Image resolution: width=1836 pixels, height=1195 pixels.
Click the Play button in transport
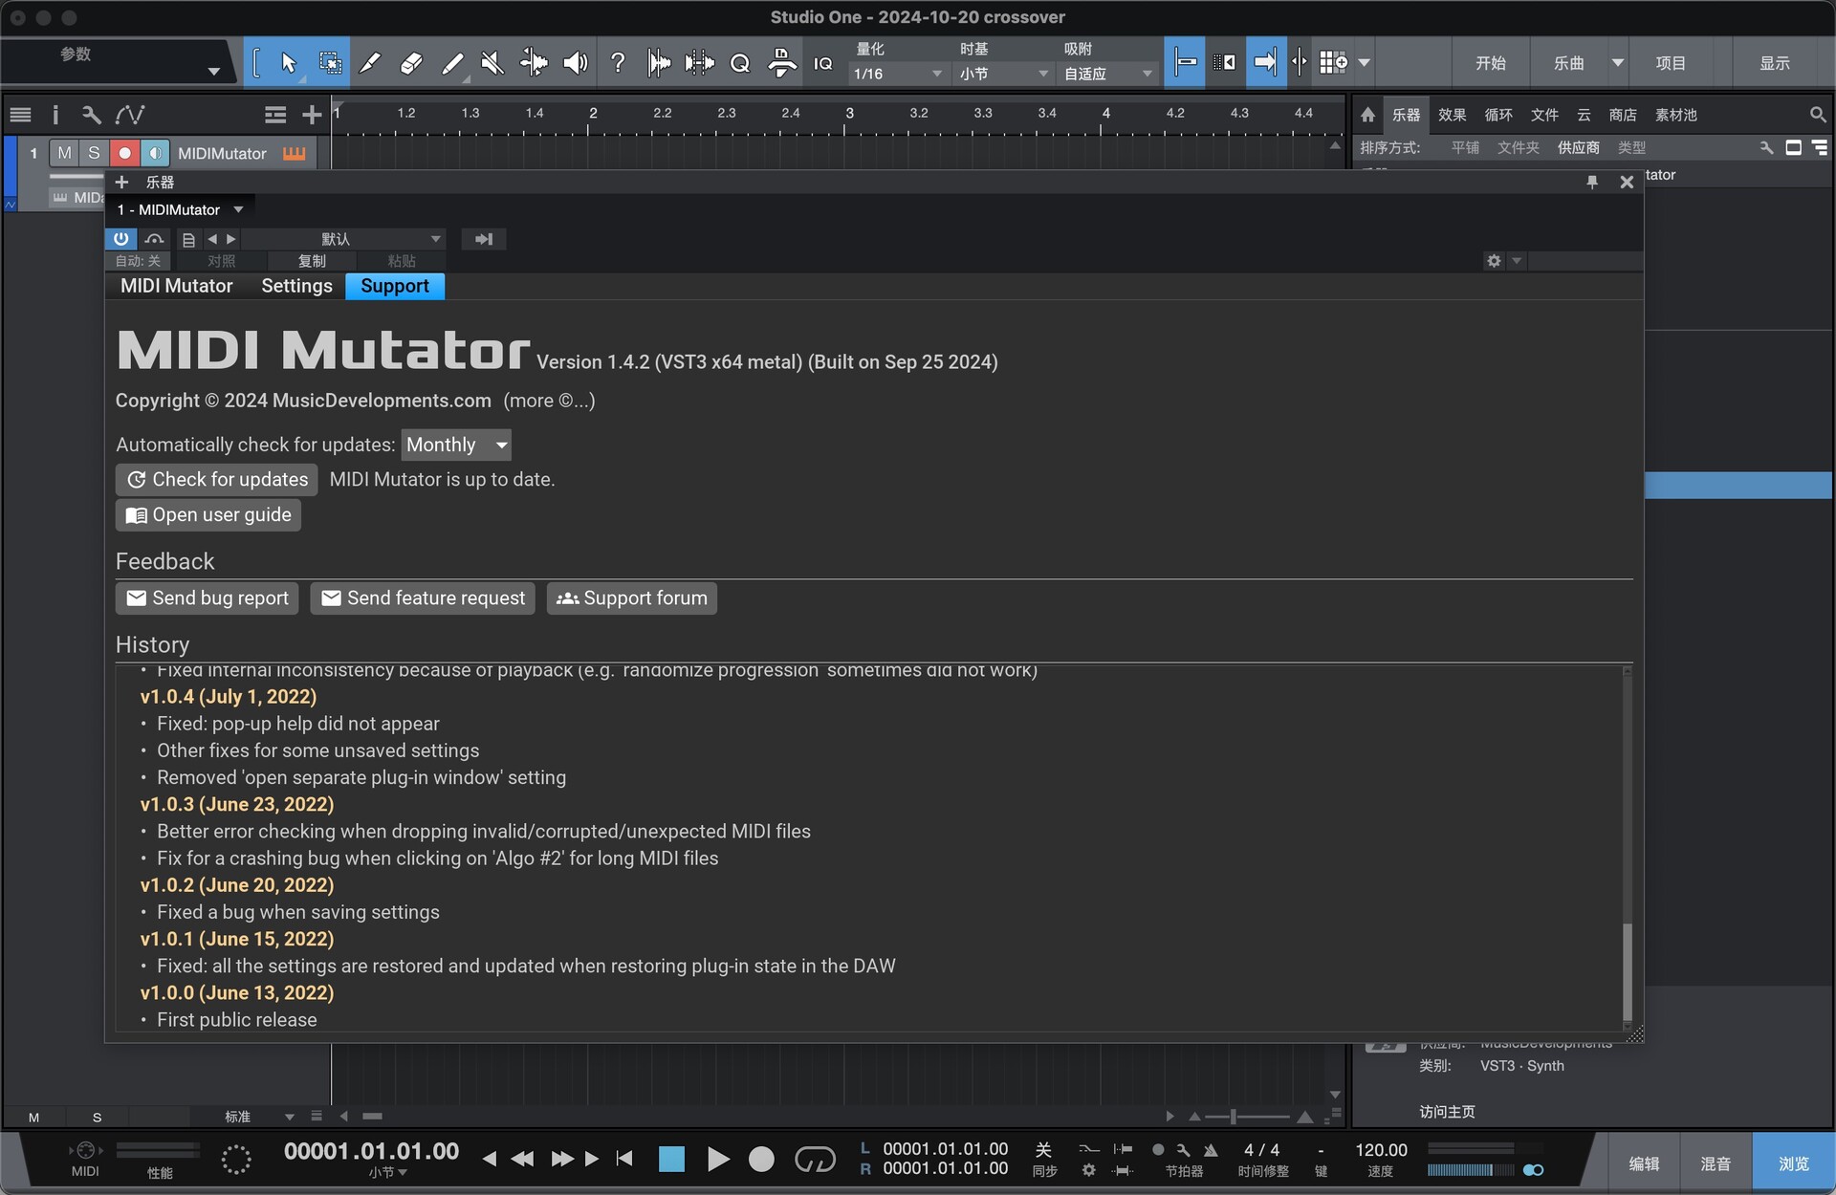tap(717, 1160)
